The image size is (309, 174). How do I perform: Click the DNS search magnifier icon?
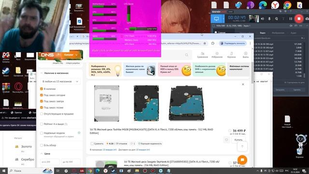point(186,55)
